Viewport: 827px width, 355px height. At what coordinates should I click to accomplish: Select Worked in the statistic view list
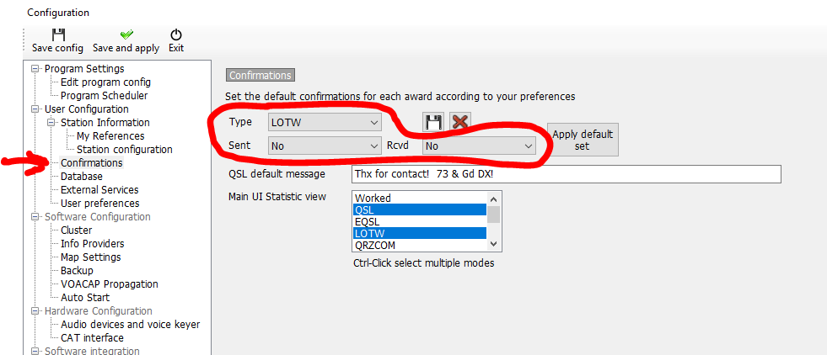420,199
